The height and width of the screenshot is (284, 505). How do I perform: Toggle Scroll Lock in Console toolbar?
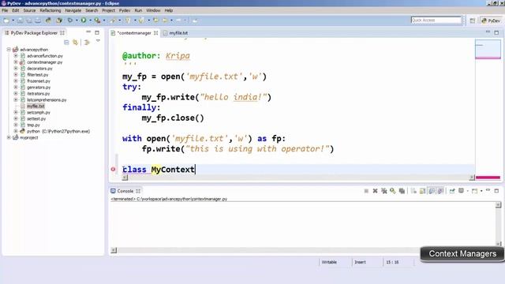[x=423, y=191]
